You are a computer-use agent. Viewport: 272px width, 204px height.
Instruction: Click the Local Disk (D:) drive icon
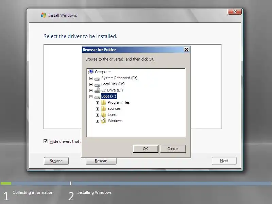pos(97,85)
